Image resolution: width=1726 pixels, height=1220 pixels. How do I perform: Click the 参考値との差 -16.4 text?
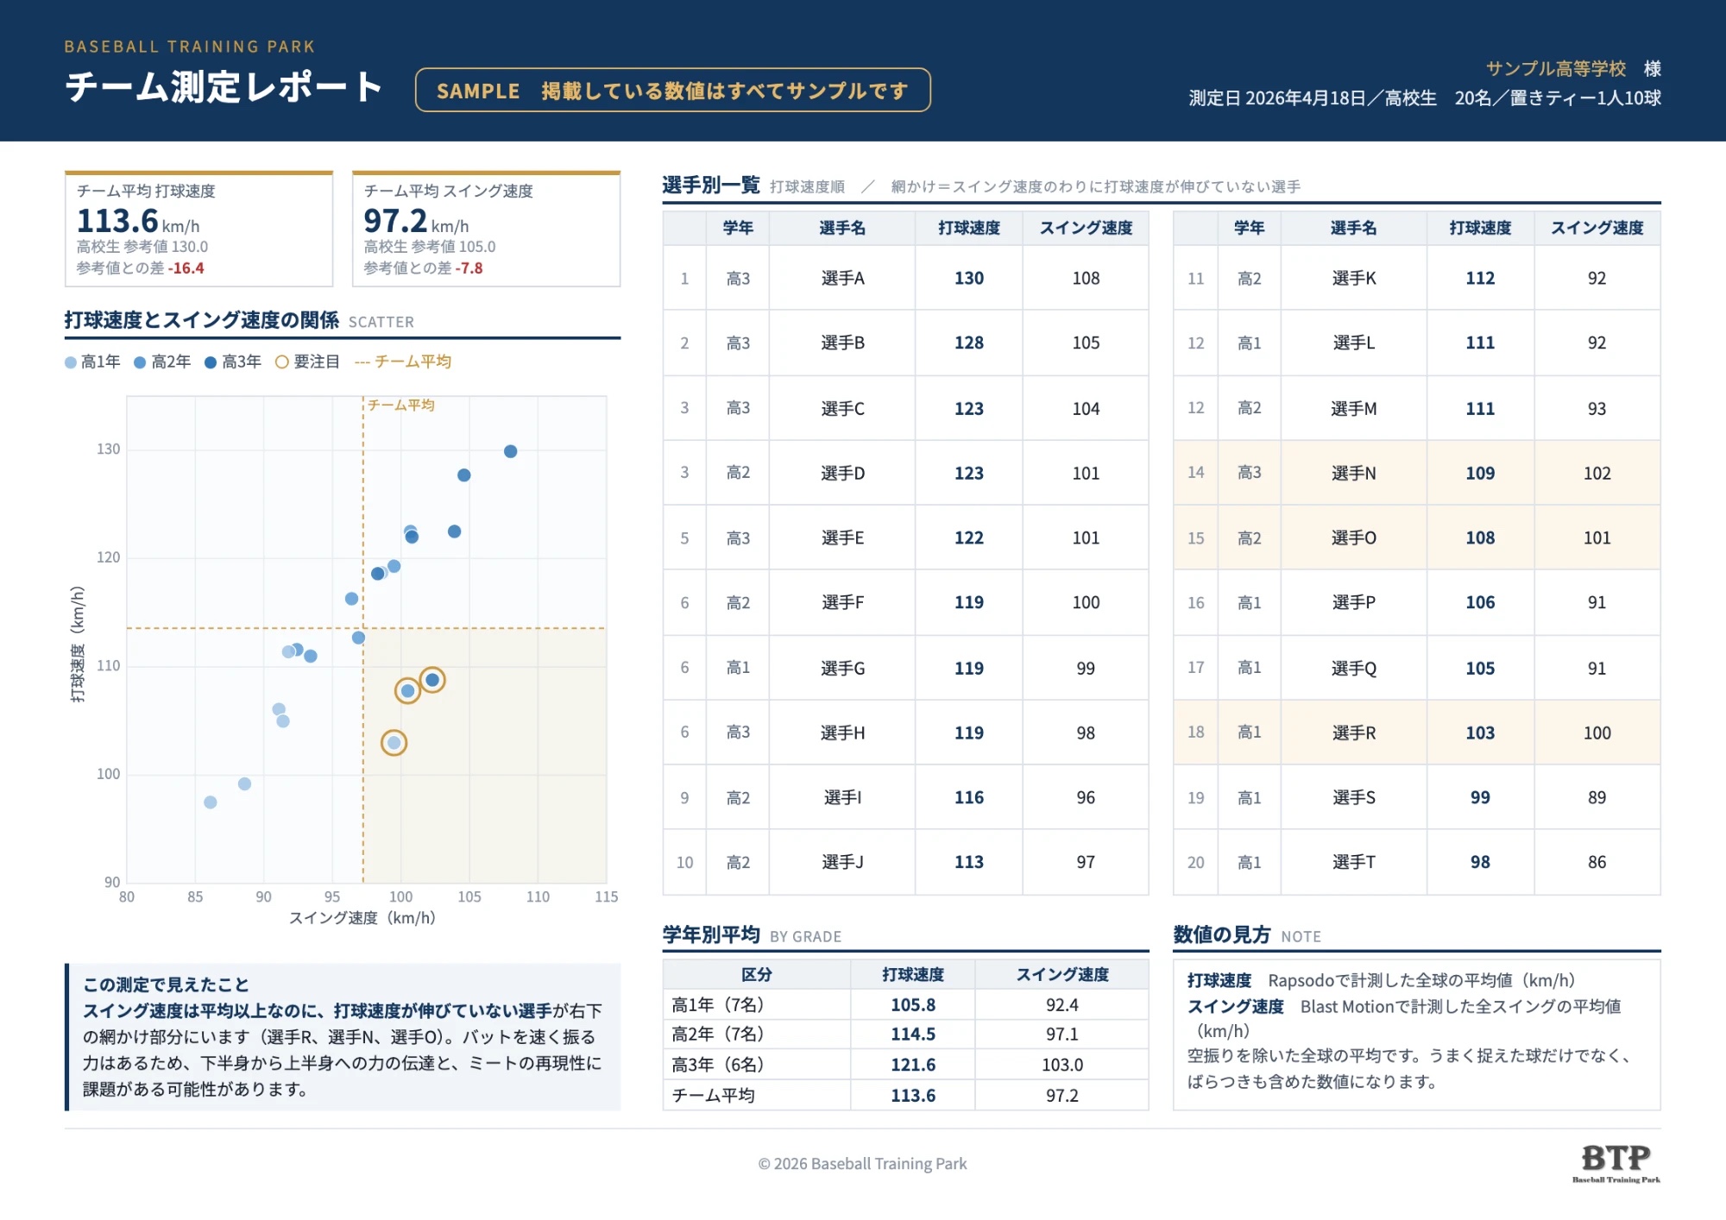point(140,268)
